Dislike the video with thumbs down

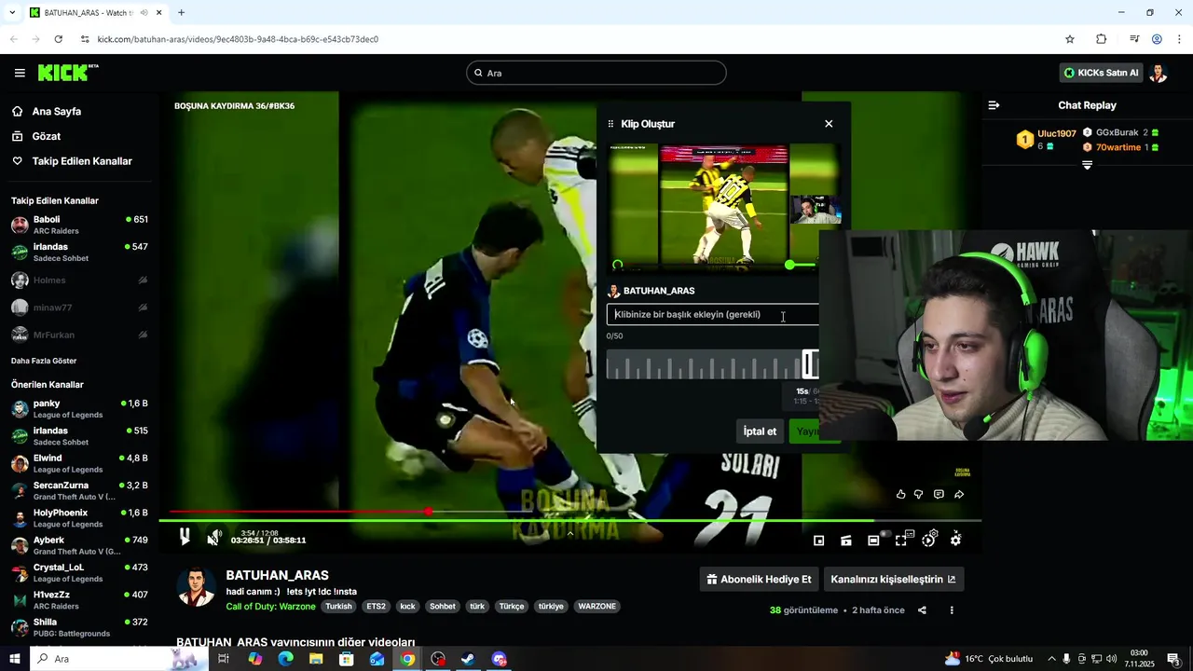pyautogui.click(x=918, y=494)
